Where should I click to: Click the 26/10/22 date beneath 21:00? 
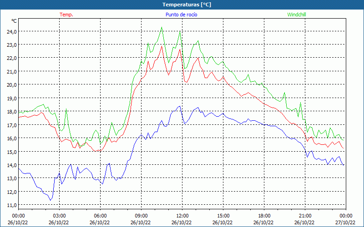[304, 222]
